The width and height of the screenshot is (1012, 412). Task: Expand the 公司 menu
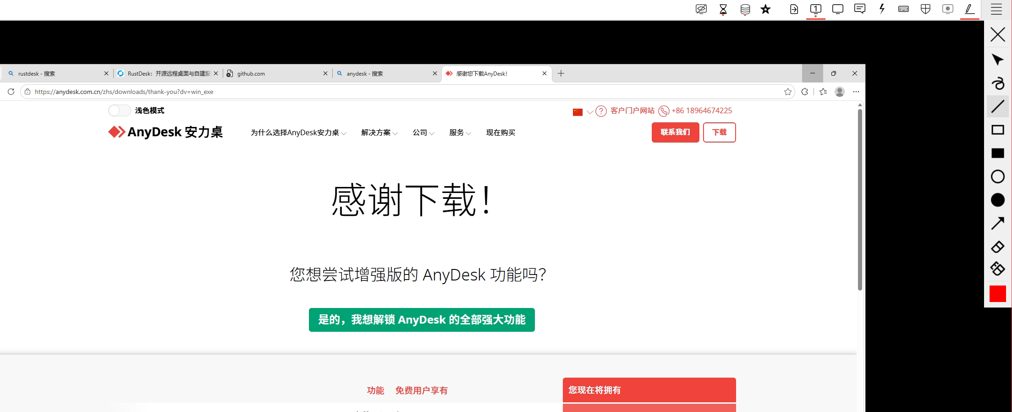point(423,132)
